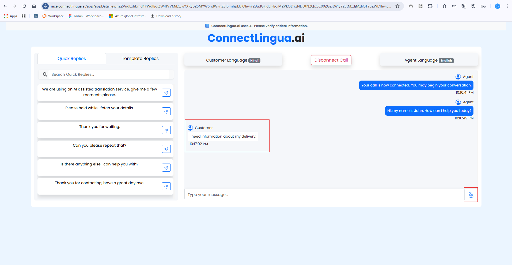Click the 'Please hold while I fetch your details' text
The height and width of the screenshot is (265, 512).
(x=100, y=108)
